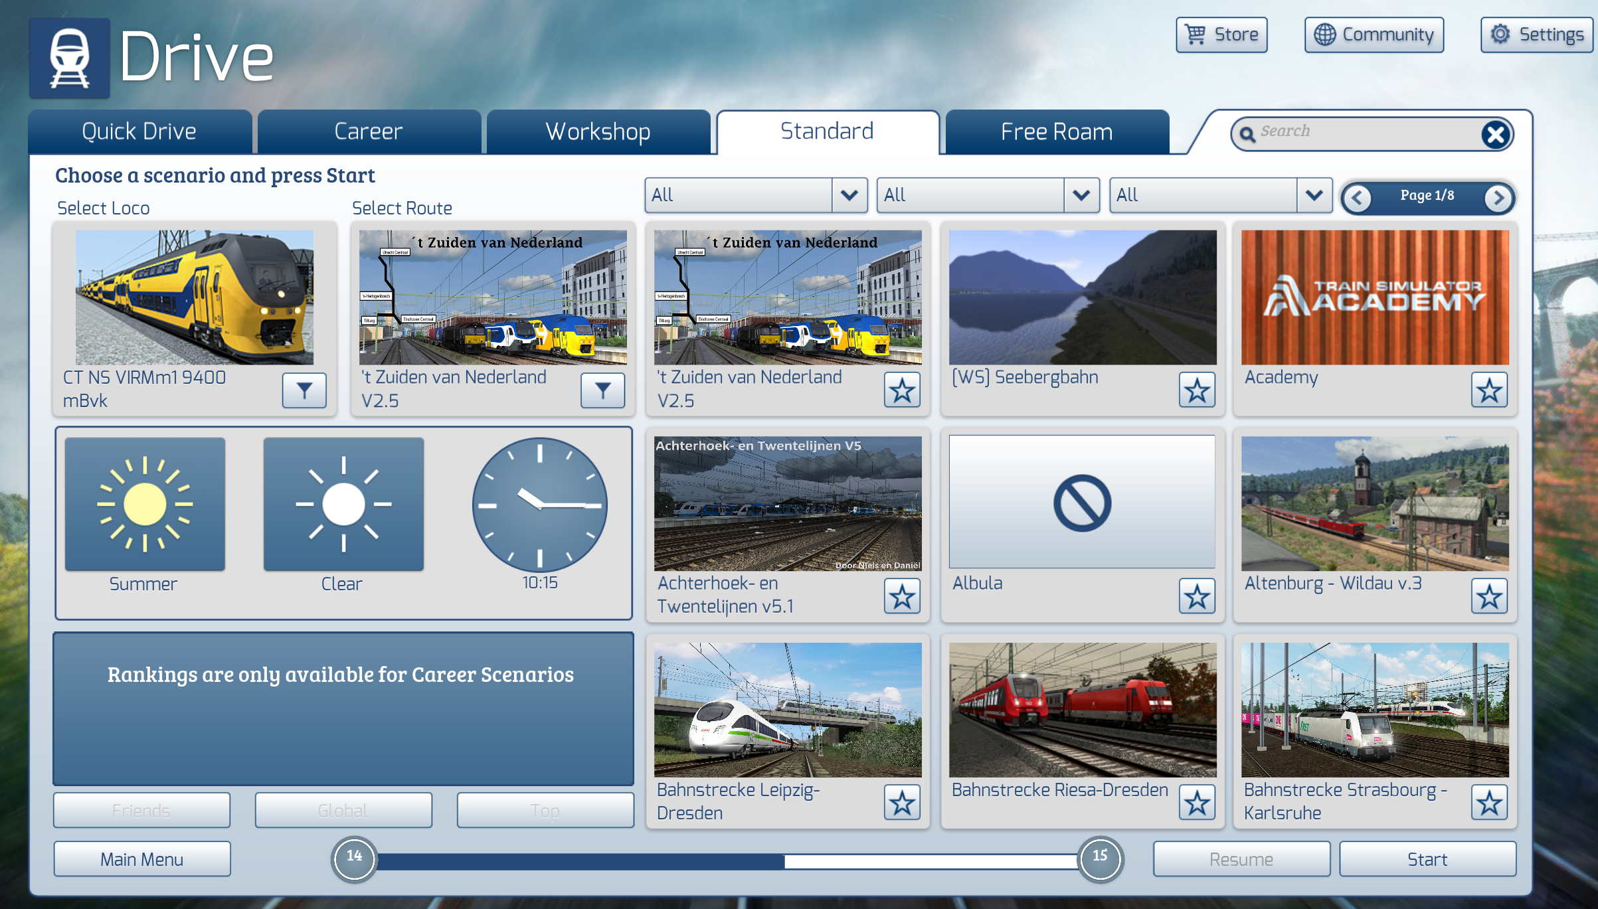1598x909 pixels.
Task: Open the Altenburg - Wildau thumbnail
Action: tap(1375, 503)
